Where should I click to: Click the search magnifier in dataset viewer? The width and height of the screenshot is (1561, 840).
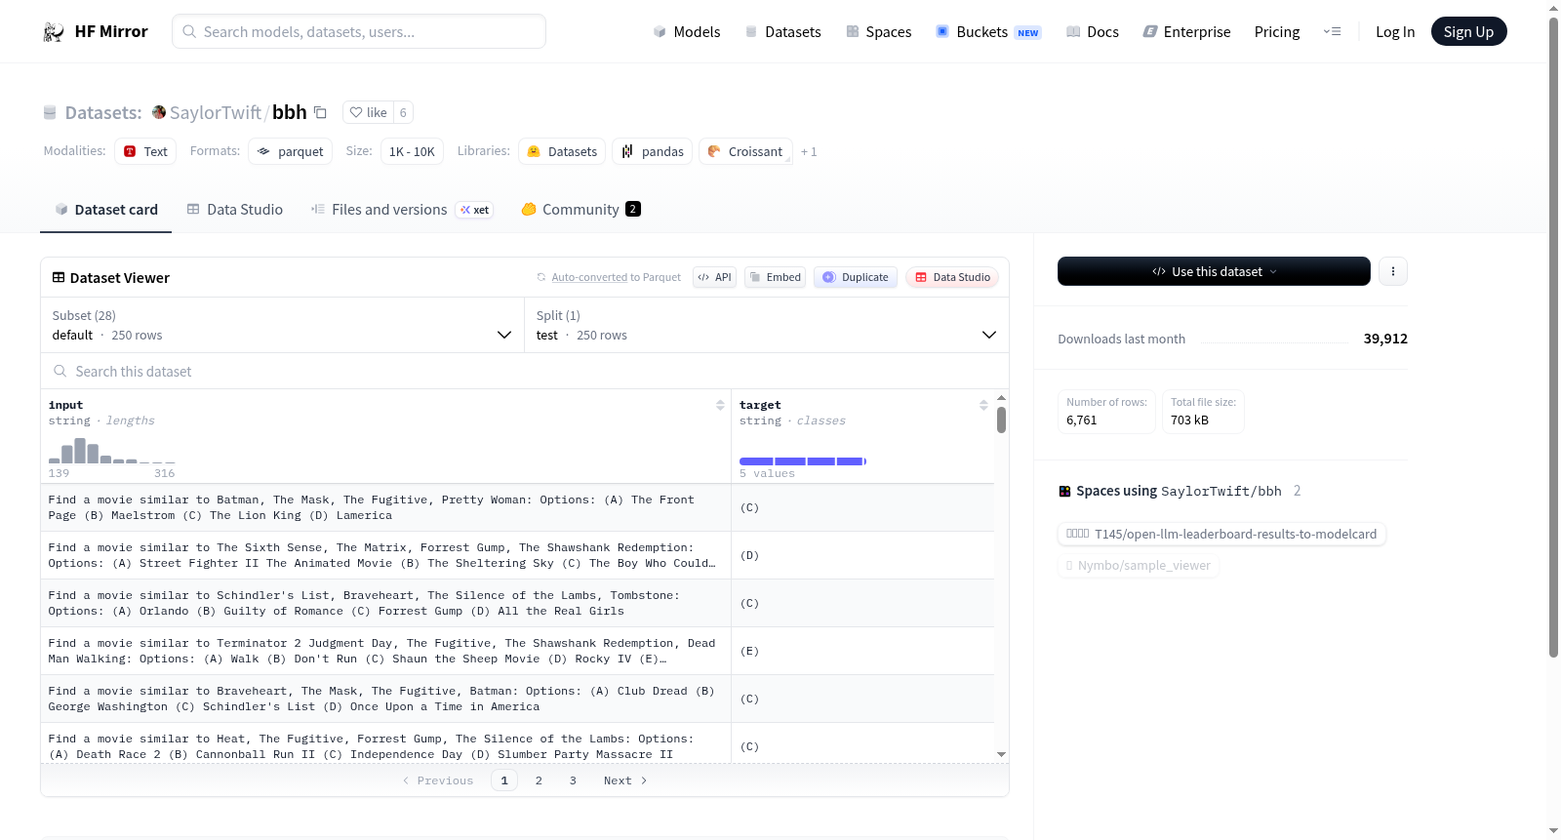click(60, 371)
